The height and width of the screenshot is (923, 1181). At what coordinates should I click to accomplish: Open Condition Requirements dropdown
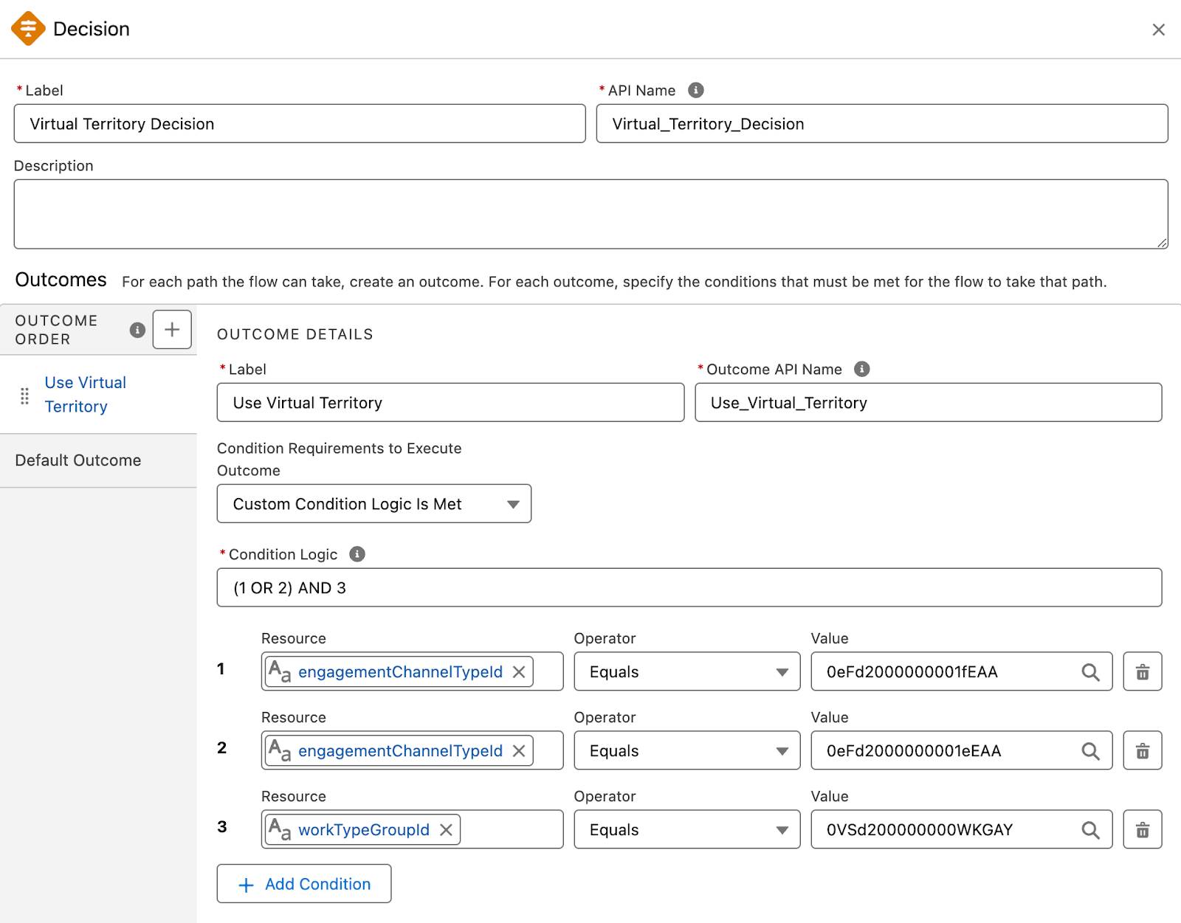(373, 504)
